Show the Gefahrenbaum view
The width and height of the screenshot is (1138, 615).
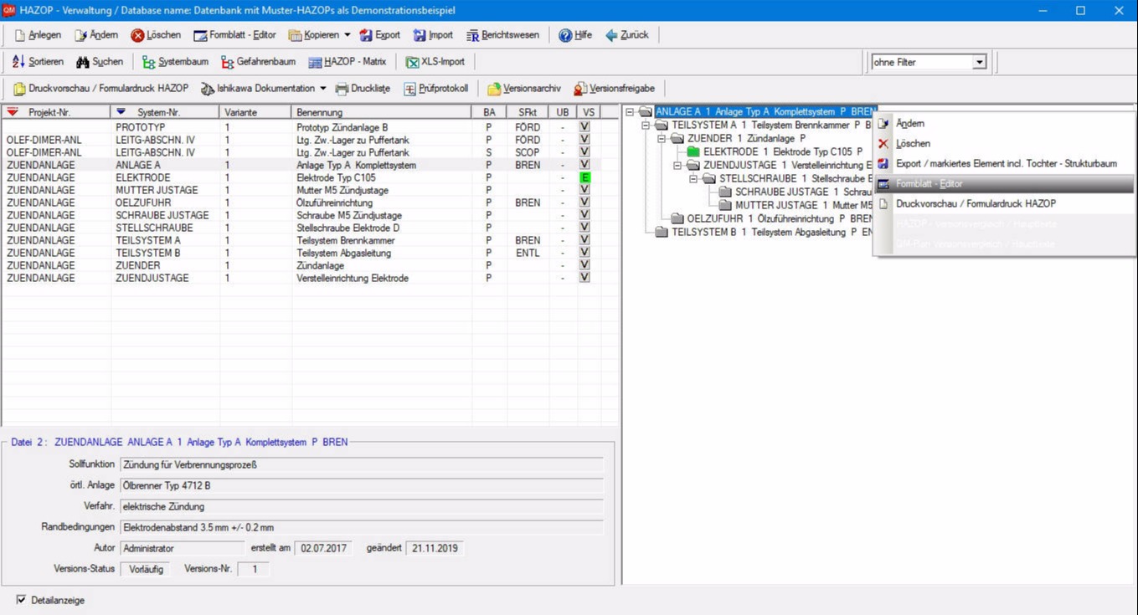click(x=259, y=62)
